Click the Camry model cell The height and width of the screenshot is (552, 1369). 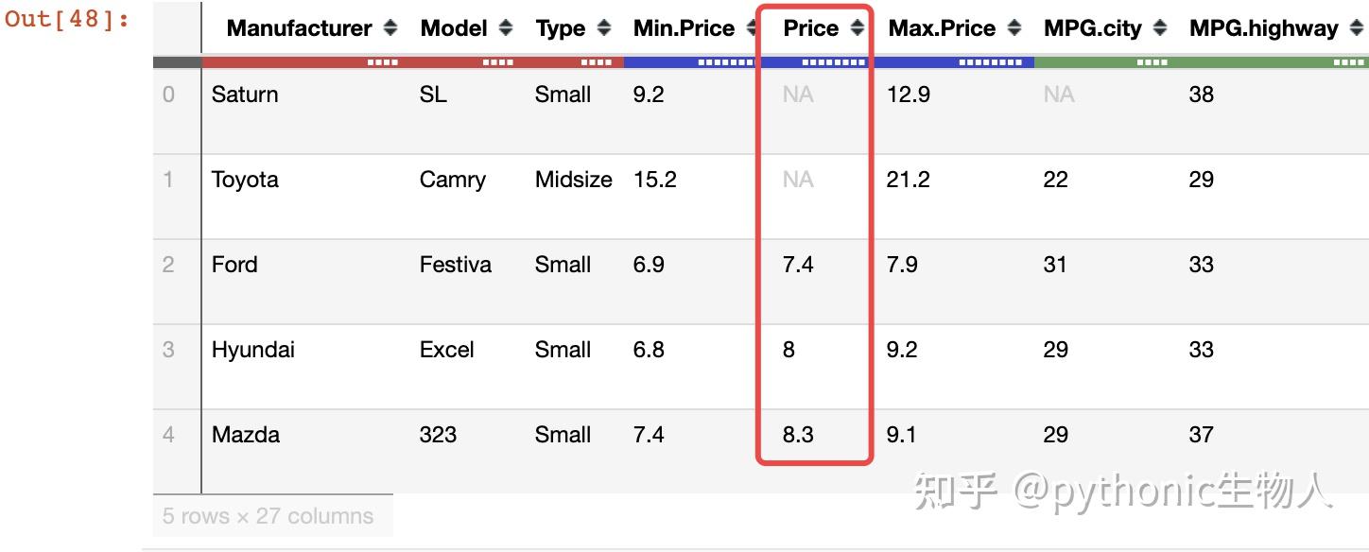452,180
